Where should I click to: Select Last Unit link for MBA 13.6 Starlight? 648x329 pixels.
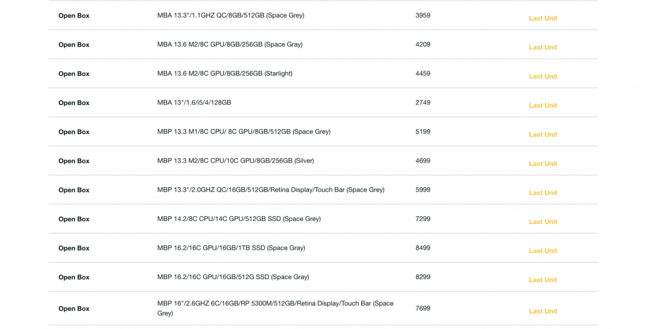point(543,77)
